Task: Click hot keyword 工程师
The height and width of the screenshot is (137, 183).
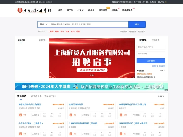Action: (x=51, y=31)
